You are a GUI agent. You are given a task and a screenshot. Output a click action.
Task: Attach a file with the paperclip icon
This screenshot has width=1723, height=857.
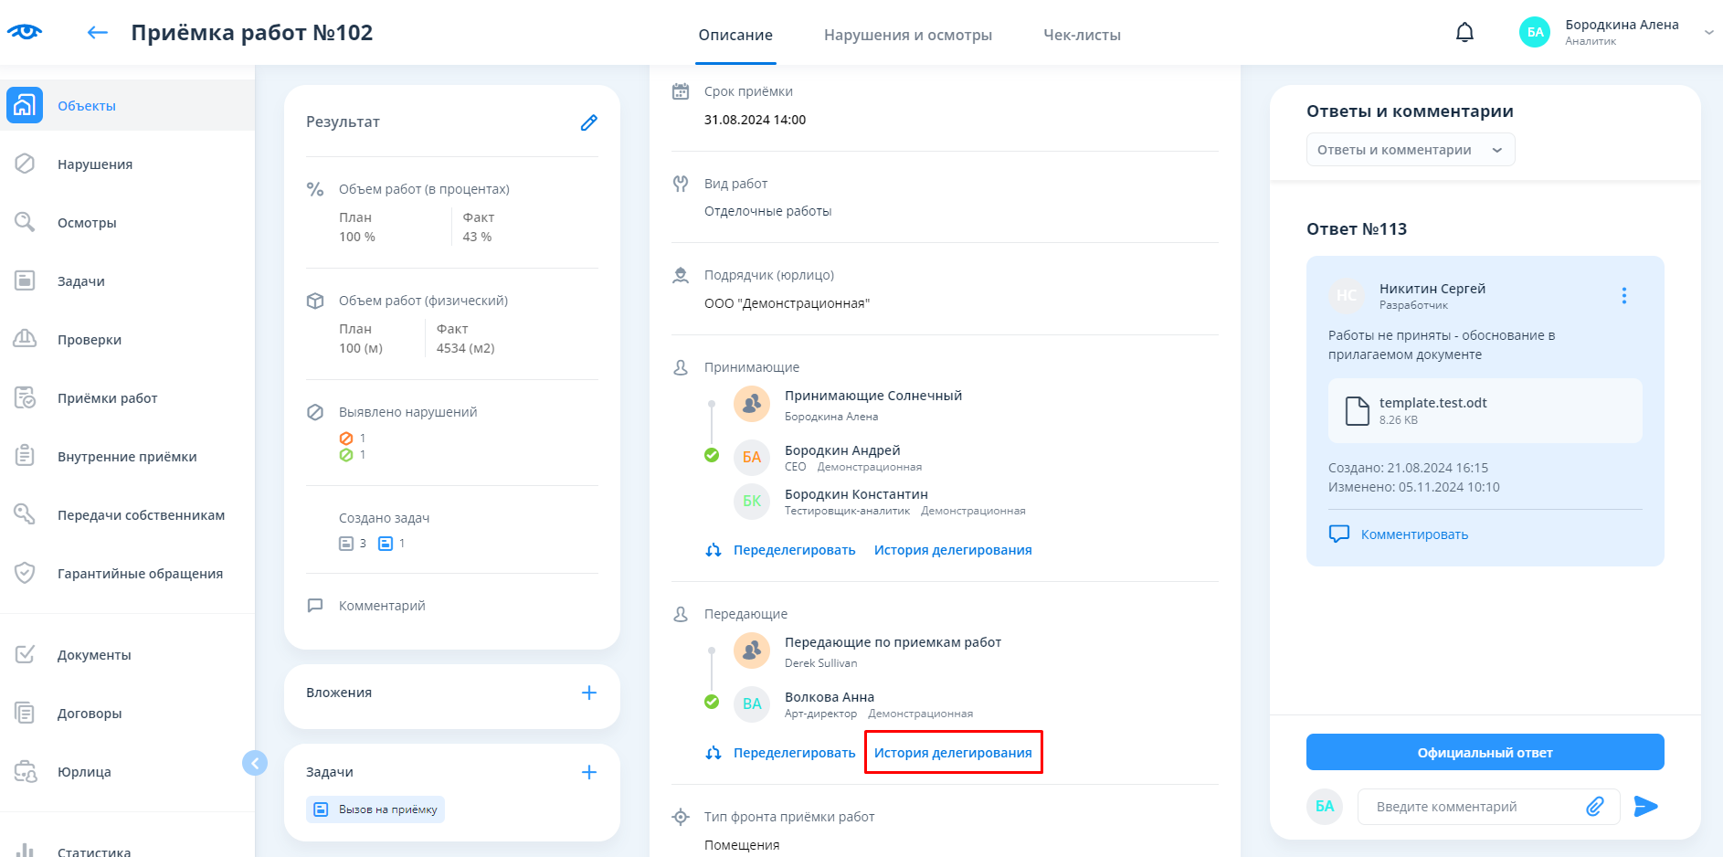[1594, 806]
